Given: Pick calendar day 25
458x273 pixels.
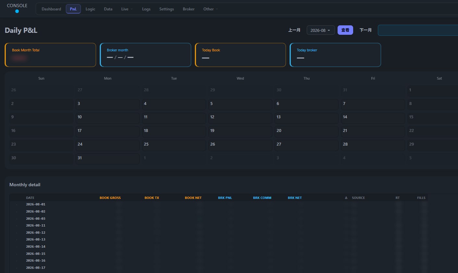Looking at the screenshot, I should (x=174, y=145).
